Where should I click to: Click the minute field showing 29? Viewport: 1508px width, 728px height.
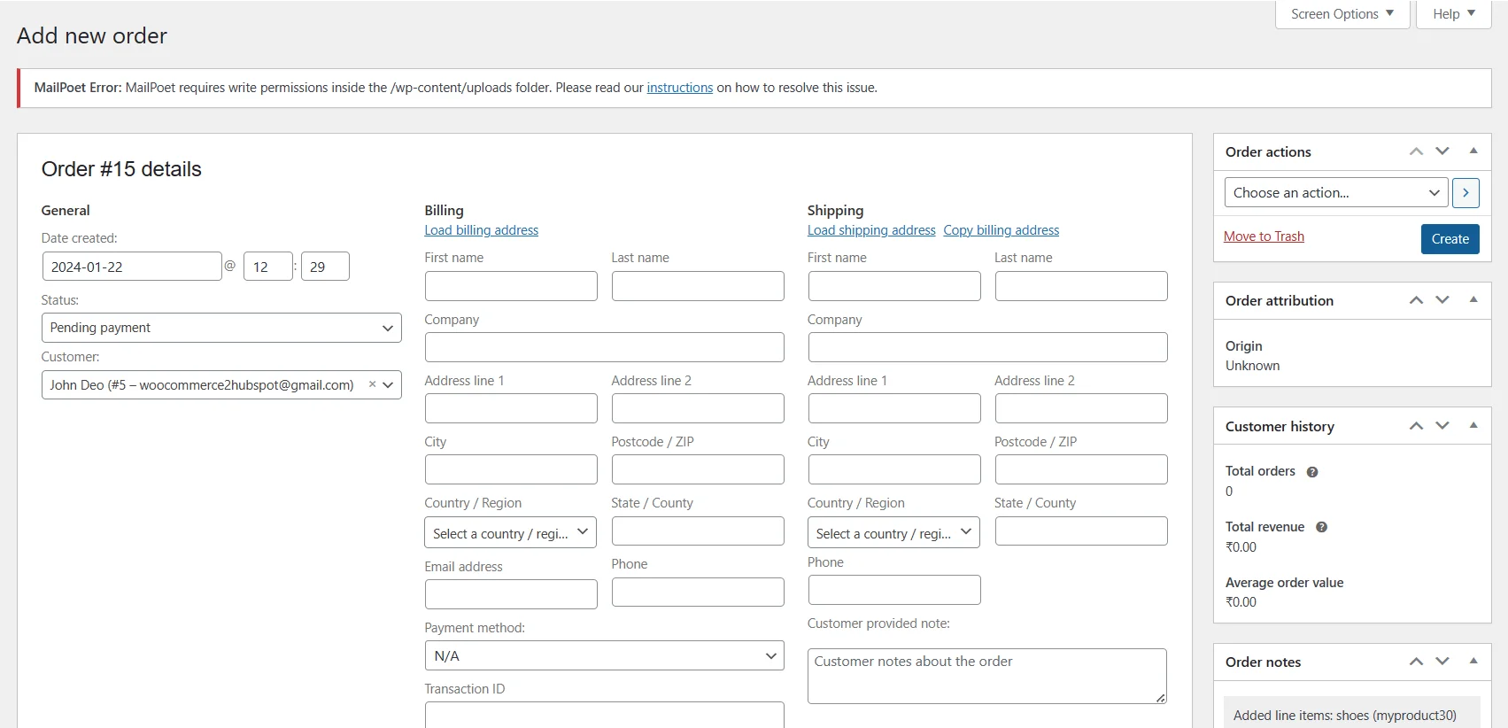point(325,267)
